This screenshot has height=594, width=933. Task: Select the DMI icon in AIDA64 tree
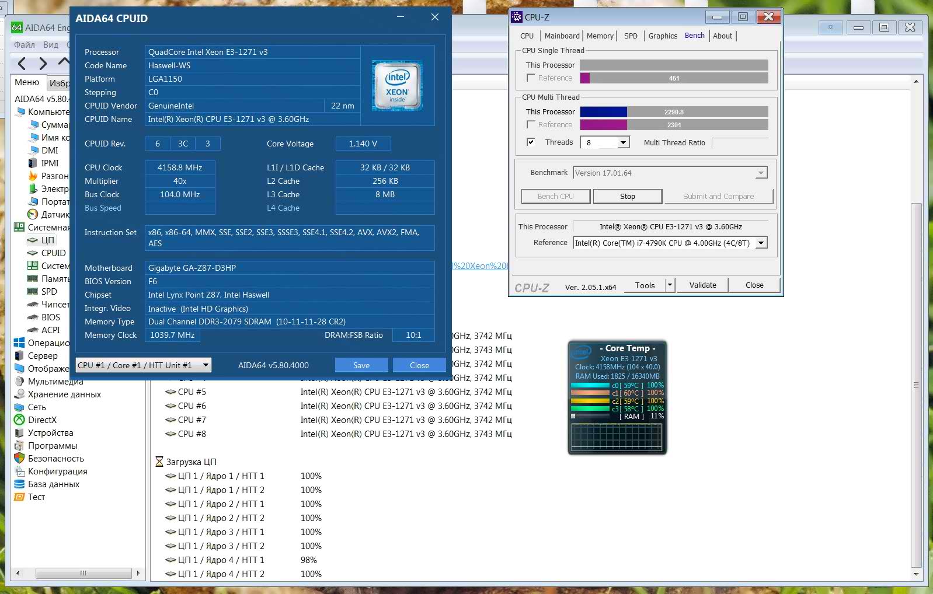[34, 150]
